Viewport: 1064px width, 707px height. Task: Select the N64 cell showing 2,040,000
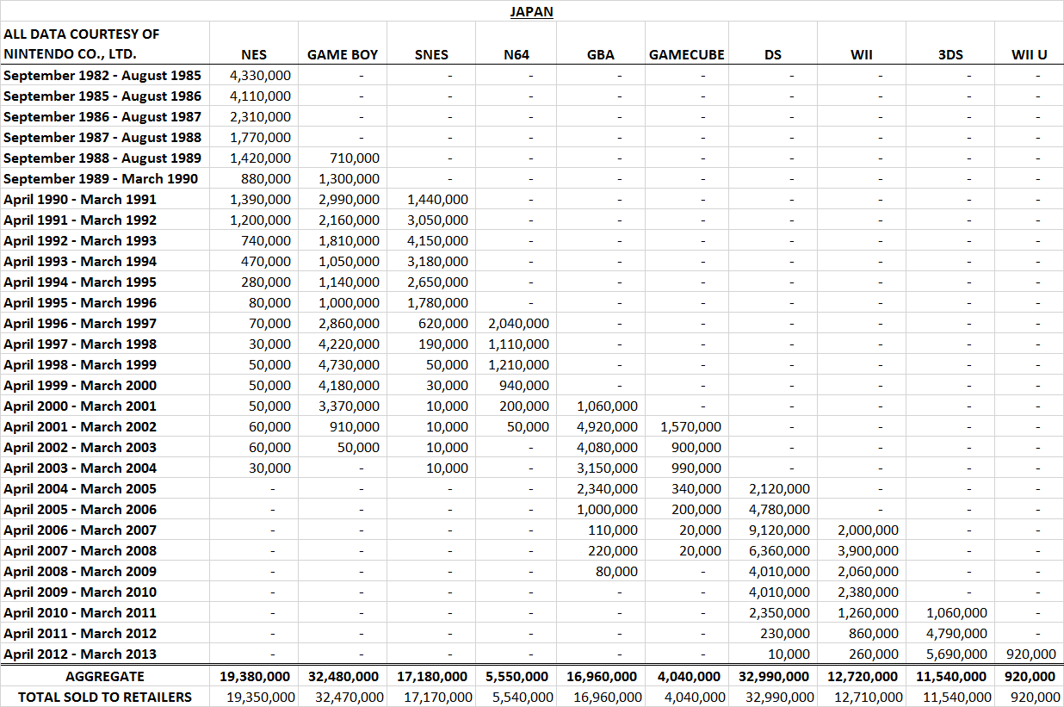[519, 323]
